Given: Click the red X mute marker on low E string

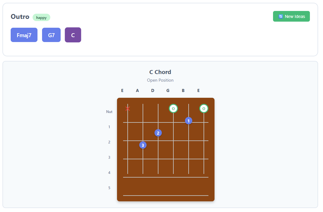Looking at the screenshot, I should click(128, 108).
